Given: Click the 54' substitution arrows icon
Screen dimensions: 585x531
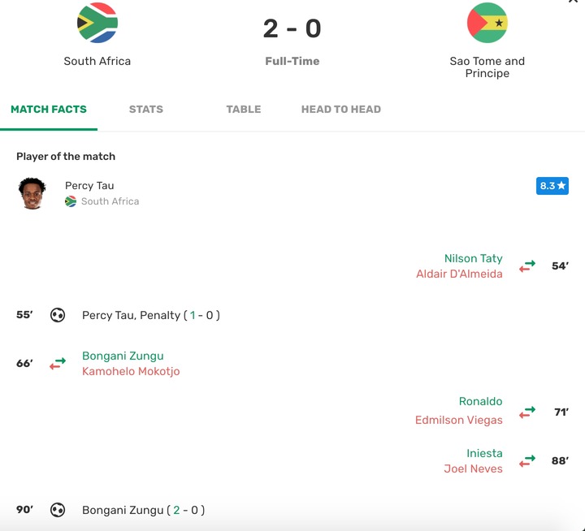Looking at the screenshot, I should (x=527, y=266).
